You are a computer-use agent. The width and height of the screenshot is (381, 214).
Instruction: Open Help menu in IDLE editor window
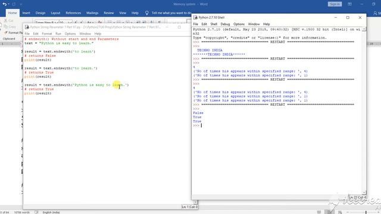tap(98, 34)
